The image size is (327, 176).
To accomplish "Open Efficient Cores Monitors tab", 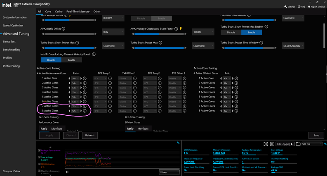I will click(x=143, y=128).
